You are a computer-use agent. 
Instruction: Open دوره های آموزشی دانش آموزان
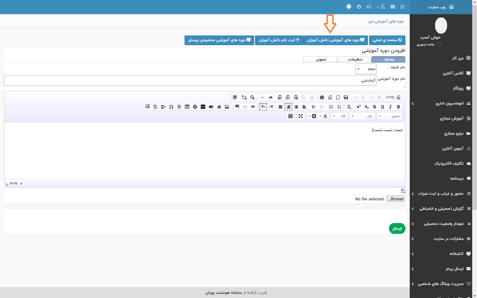pos(336,40)
